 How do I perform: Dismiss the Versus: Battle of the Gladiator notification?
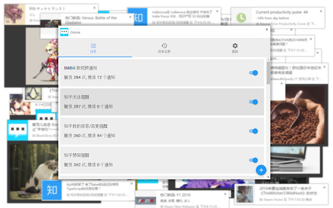pos(130,17)
